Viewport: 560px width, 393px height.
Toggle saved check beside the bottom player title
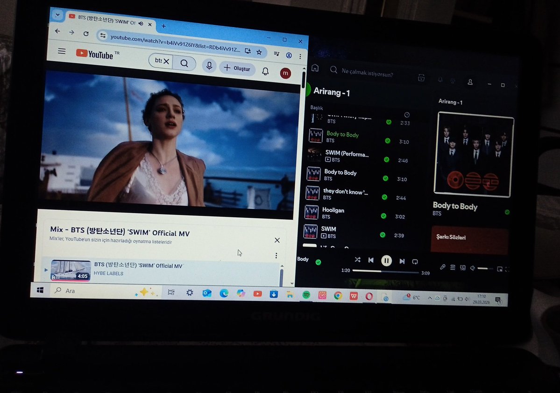click(318, 262)
